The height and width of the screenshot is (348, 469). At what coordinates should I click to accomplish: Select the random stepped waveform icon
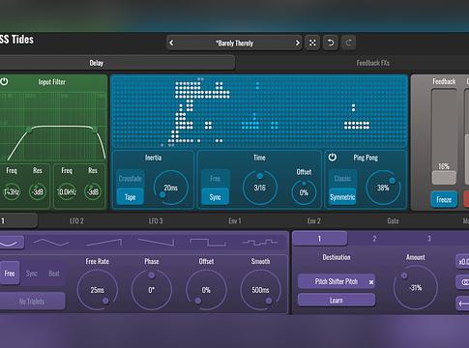click(x=260, y=243)
